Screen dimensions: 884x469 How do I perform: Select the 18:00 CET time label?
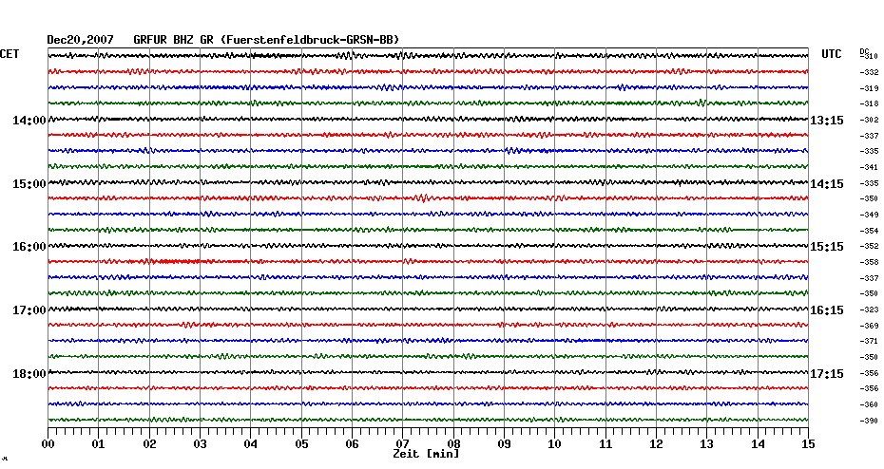pos(29,374)
